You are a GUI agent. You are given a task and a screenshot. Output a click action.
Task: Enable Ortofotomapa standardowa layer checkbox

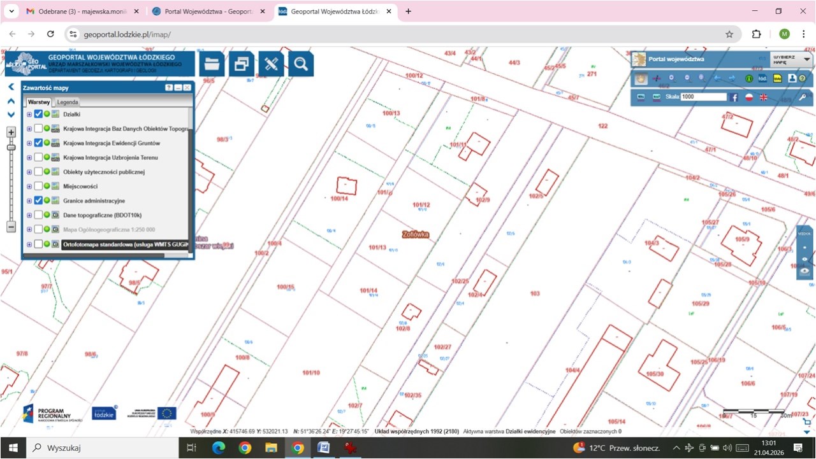point(39,244)
